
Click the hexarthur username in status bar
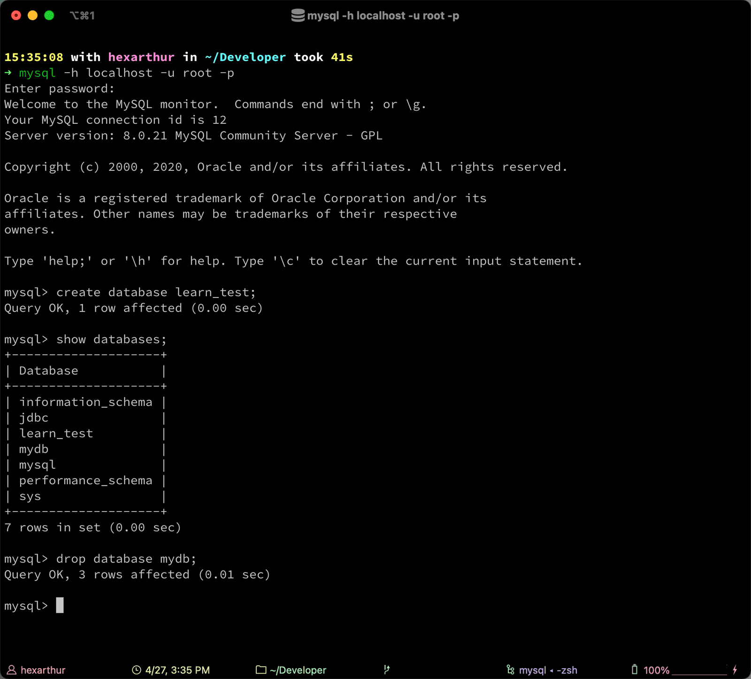click(x=43, y=670)
